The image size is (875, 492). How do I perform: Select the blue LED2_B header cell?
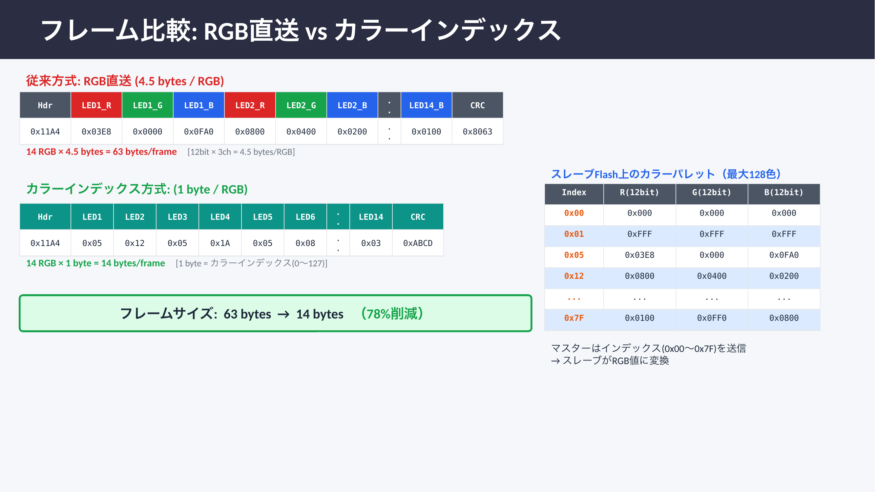point(352,105)
